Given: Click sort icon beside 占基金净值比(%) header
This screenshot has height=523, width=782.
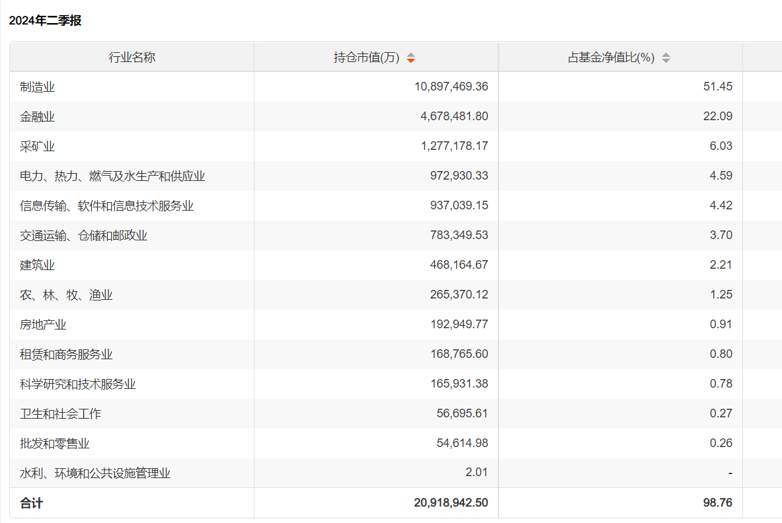Looking at the screenshot, I should [x=666, y=58].
